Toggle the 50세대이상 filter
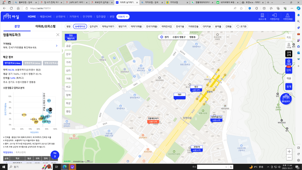302x170 pixels. coord(80,27)
